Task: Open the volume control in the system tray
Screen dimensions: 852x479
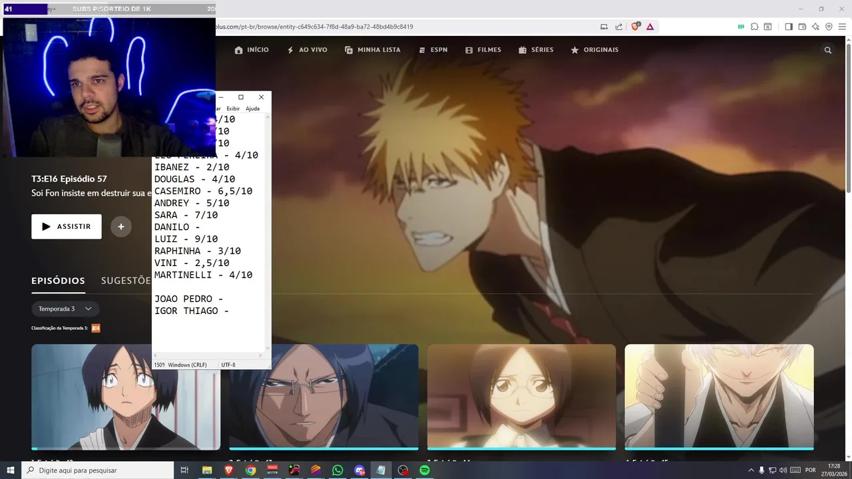Action: pyautogui.click(x=783, y=470)
